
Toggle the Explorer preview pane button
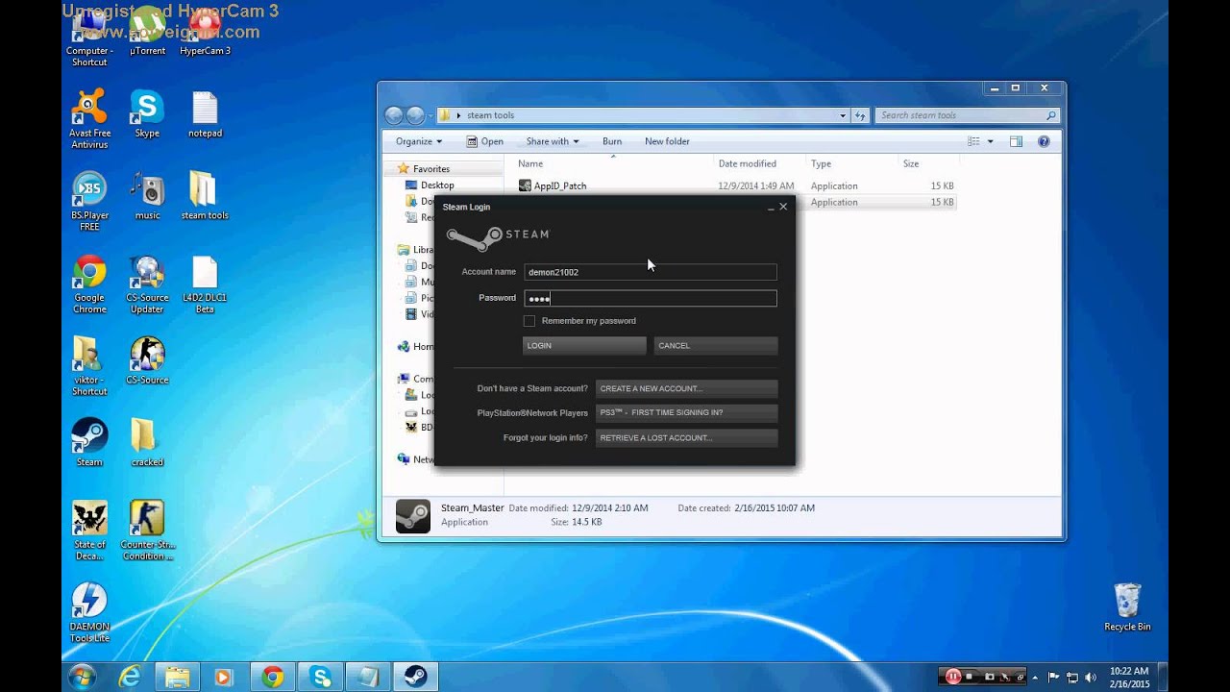pos(1016,141)
